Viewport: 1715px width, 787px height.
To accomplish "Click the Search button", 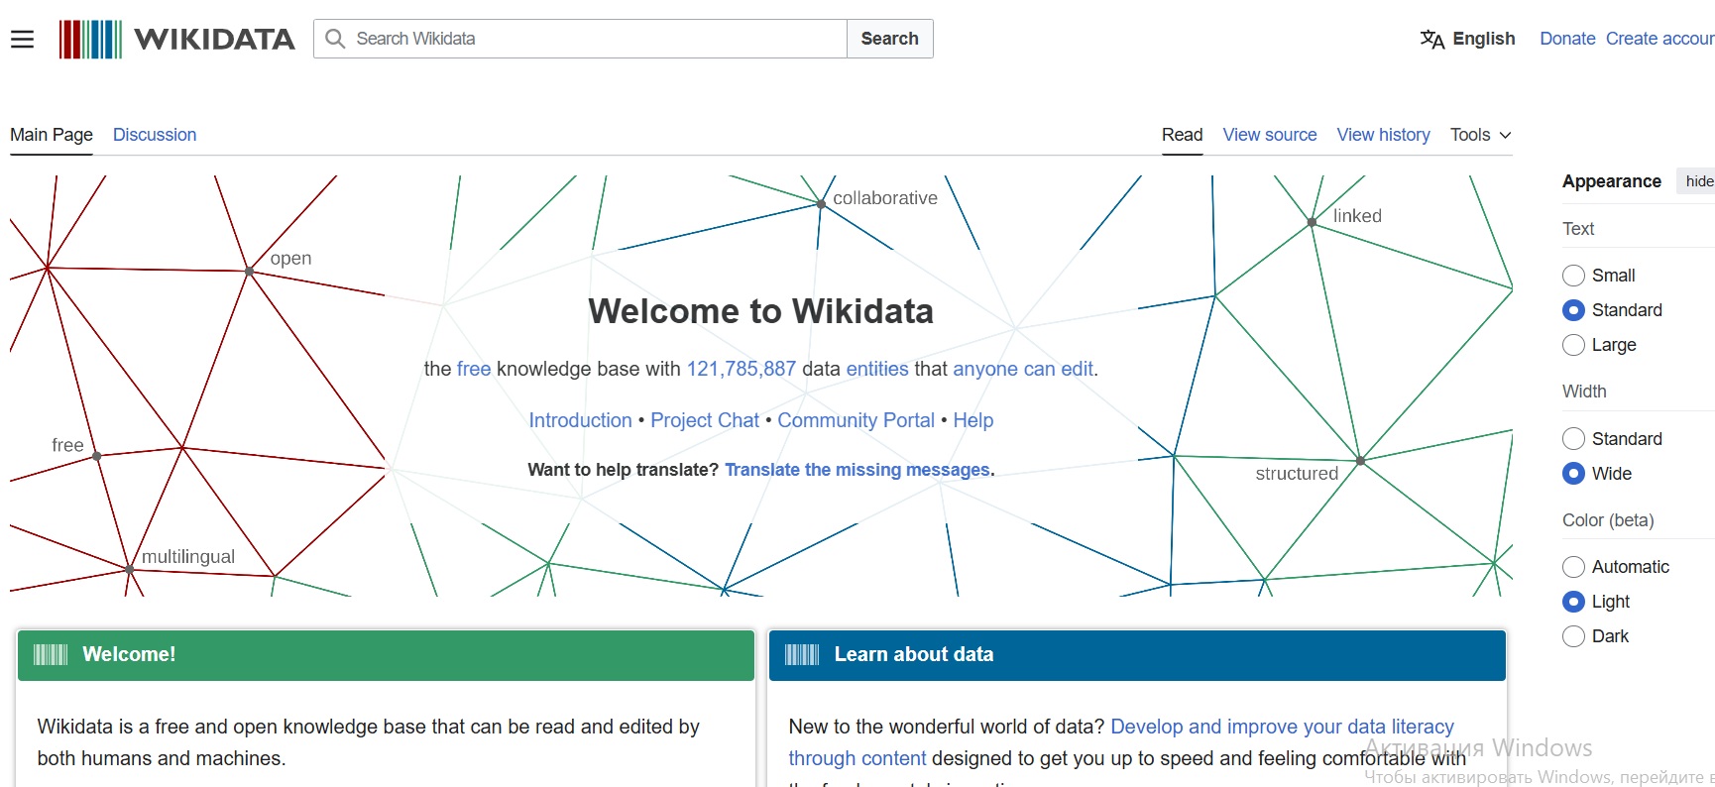I will pyautogui.click(x=889, y=39).
